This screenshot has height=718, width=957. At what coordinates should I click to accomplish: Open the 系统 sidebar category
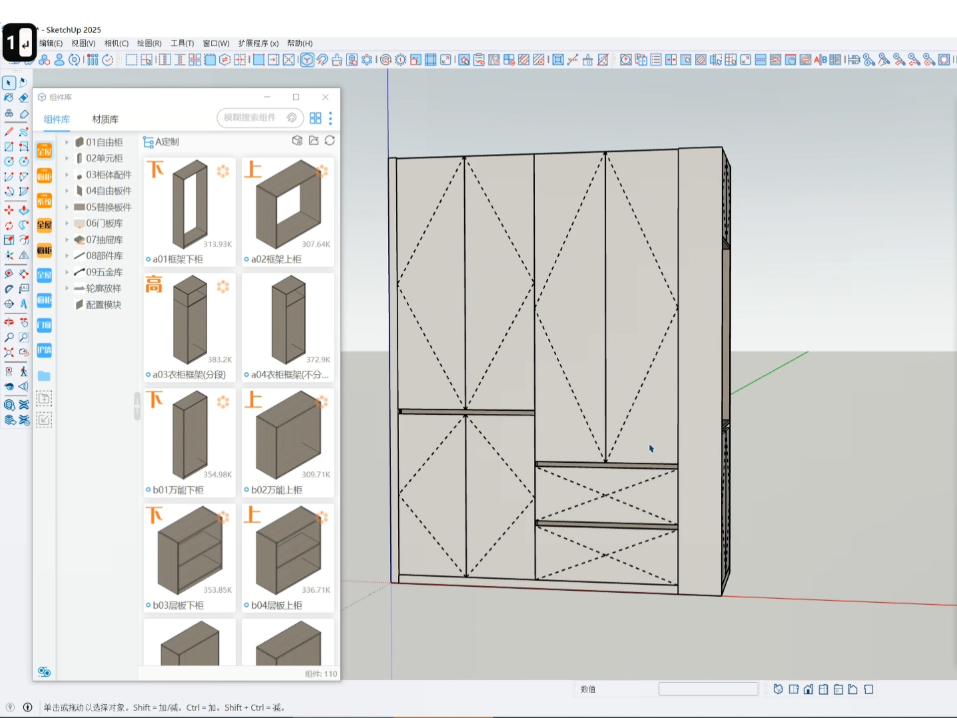44,201
